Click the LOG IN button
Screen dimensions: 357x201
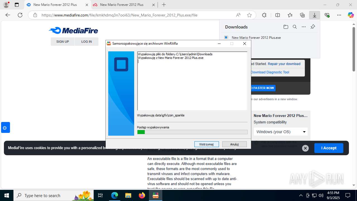(86, 42)
